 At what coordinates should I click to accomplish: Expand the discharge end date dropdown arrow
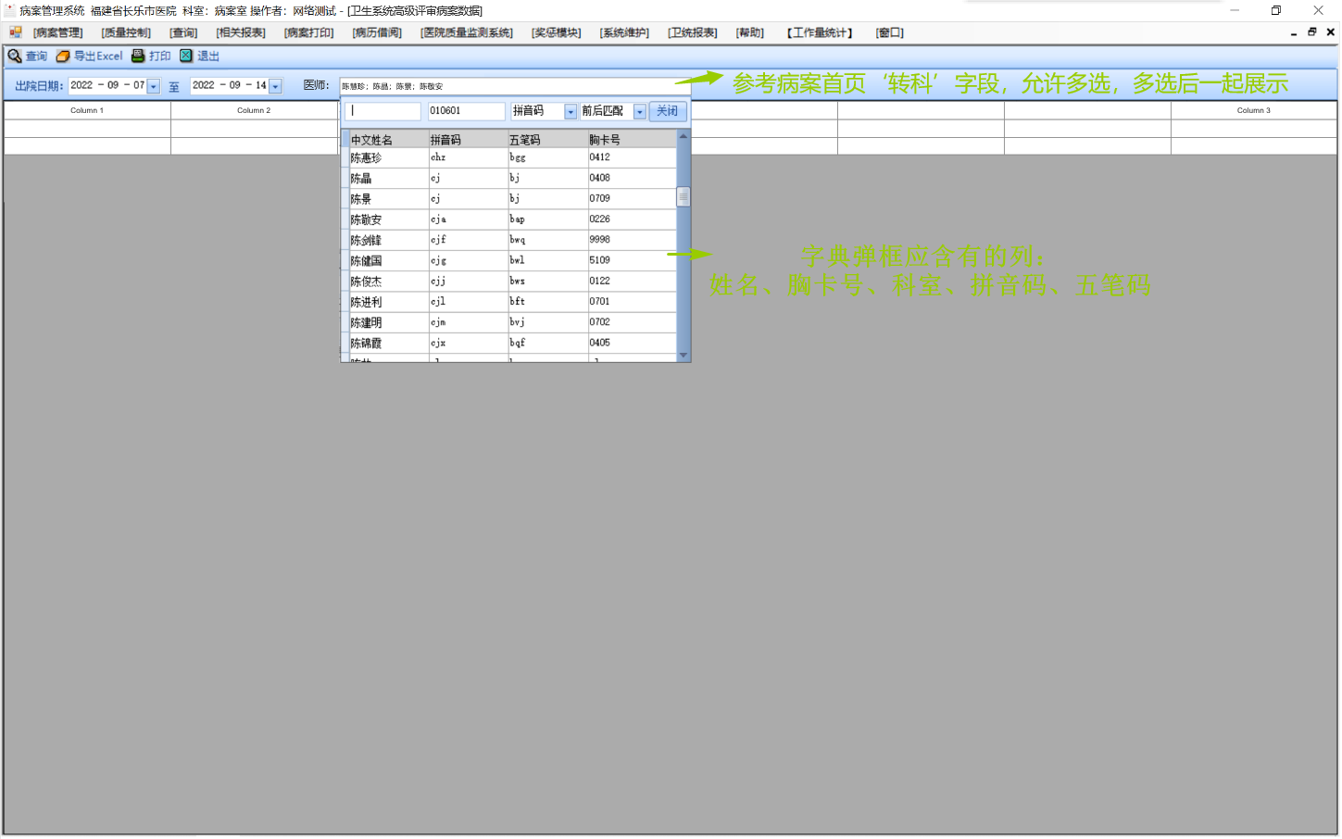tap(275, 86)
